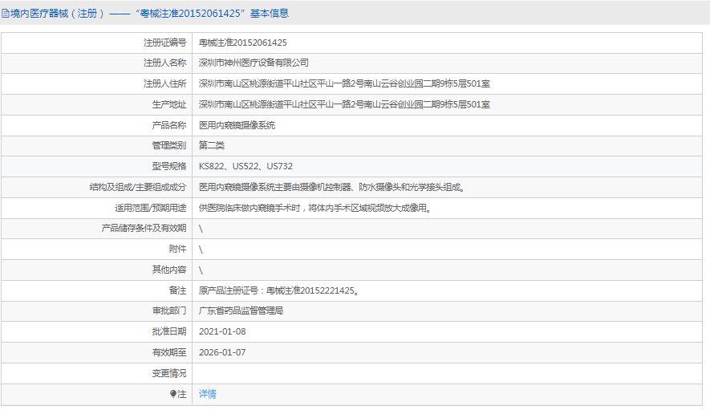Image resolution: width=710 pixels, height=410 pixels.
Task: Click the 结构及组成/主要组成成分 row label
Action: coord(138,187)
